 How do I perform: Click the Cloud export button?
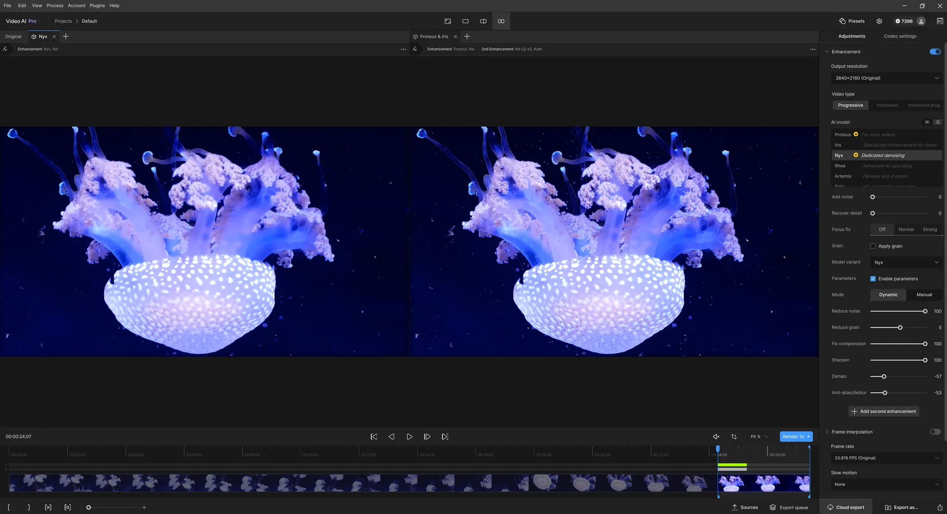[x=845, y=508]
